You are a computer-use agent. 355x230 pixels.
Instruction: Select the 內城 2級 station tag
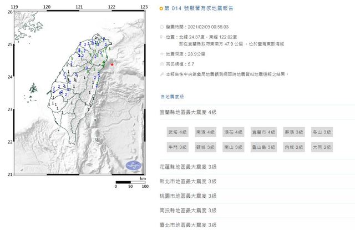point(294,147)
